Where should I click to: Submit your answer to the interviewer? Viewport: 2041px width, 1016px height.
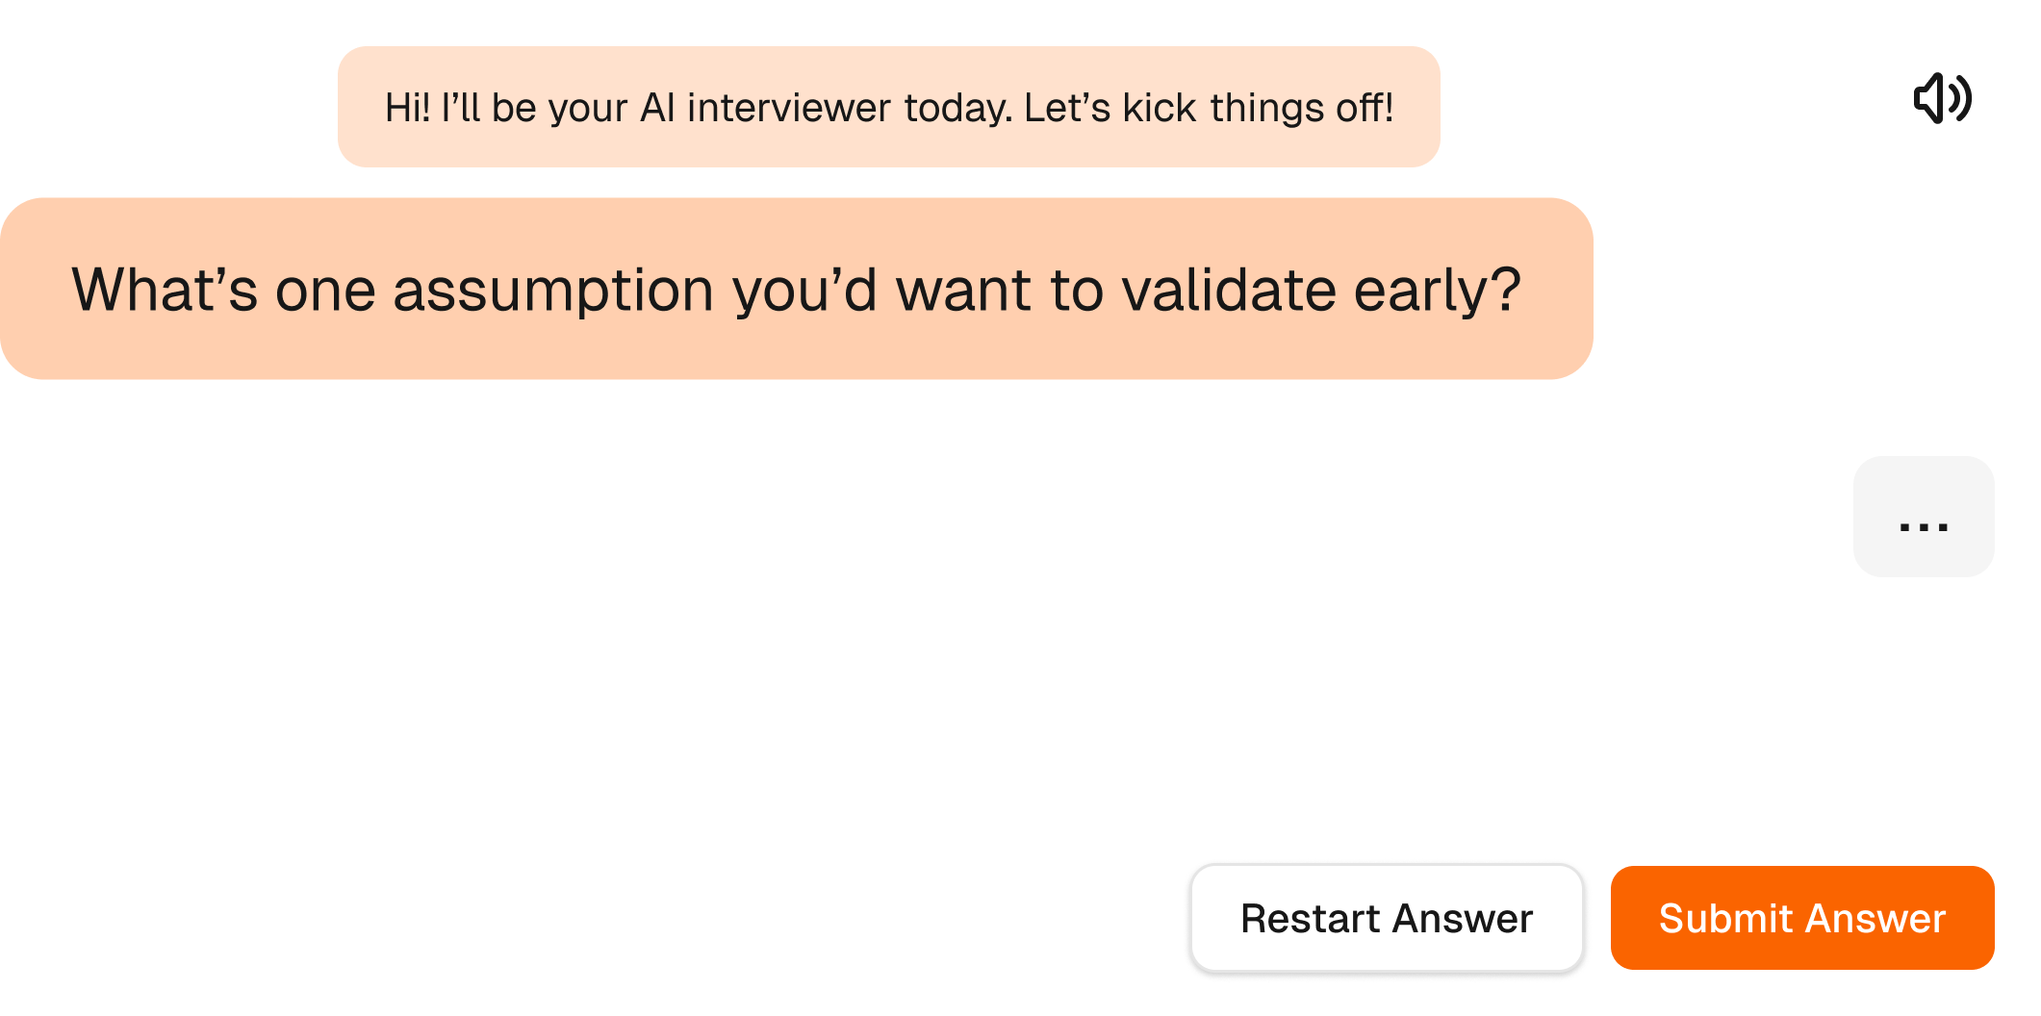[x=1801, y=918]
